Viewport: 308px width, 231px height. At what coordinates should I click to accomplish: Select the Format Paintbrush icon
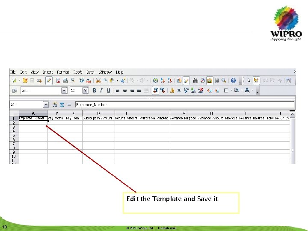point(123,80)
